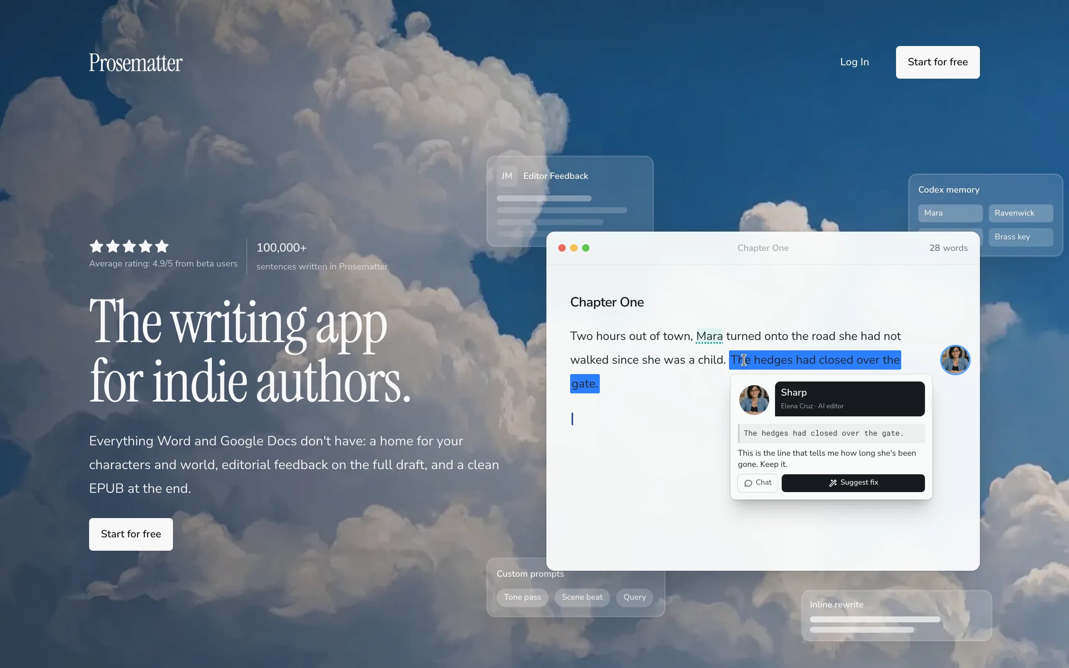
Task: Click Start for free in the header
Action: pyautogui.click(x=937, y=62)
